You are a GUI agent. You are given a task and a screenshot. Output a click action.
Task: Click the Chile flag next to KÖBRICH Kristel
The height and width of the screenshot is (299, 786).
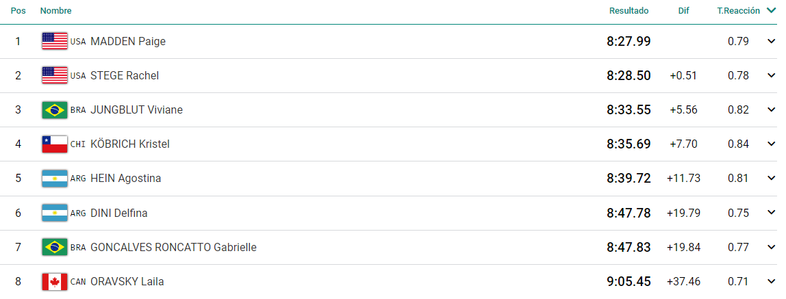[x=55, y=144]
